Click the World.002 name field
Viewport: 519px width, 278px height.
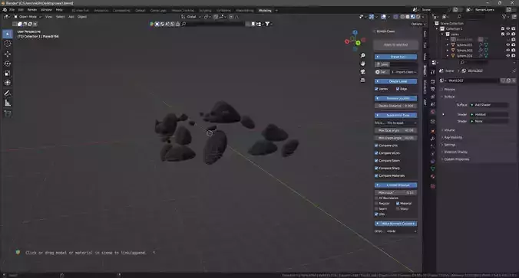[473, 80]
